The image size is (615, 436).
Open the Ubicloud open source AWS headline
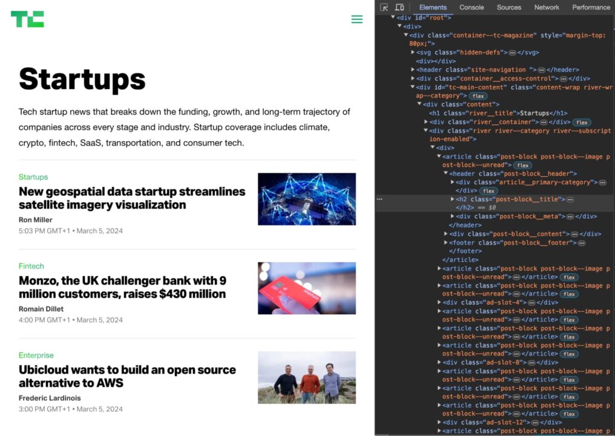coord(127,376)
